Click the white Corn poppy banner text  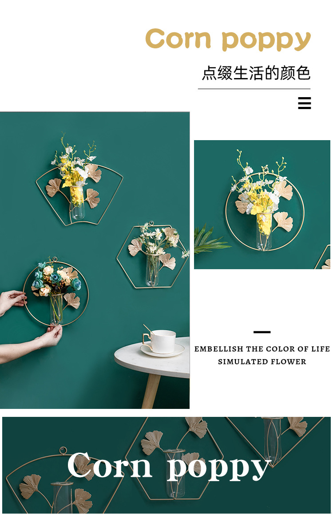point(169,466)
